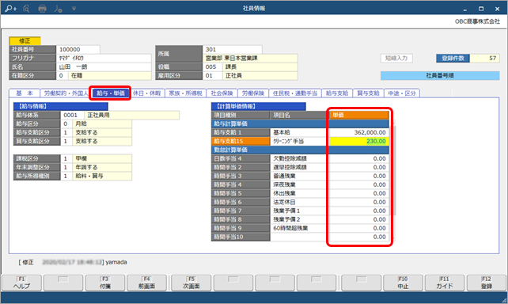Click the 基本給 unit price 362,000.00
The width and height of the screenshot is (508, 304).
[359, 132]
